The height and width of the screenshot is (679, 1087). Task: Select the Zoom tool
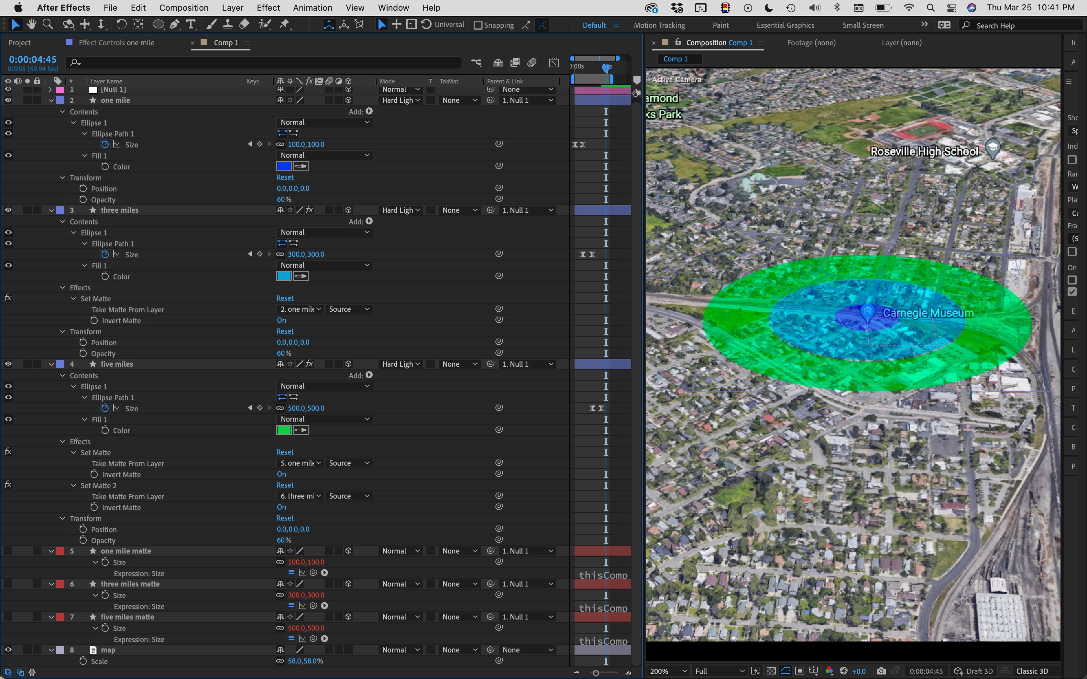(48, 24)
